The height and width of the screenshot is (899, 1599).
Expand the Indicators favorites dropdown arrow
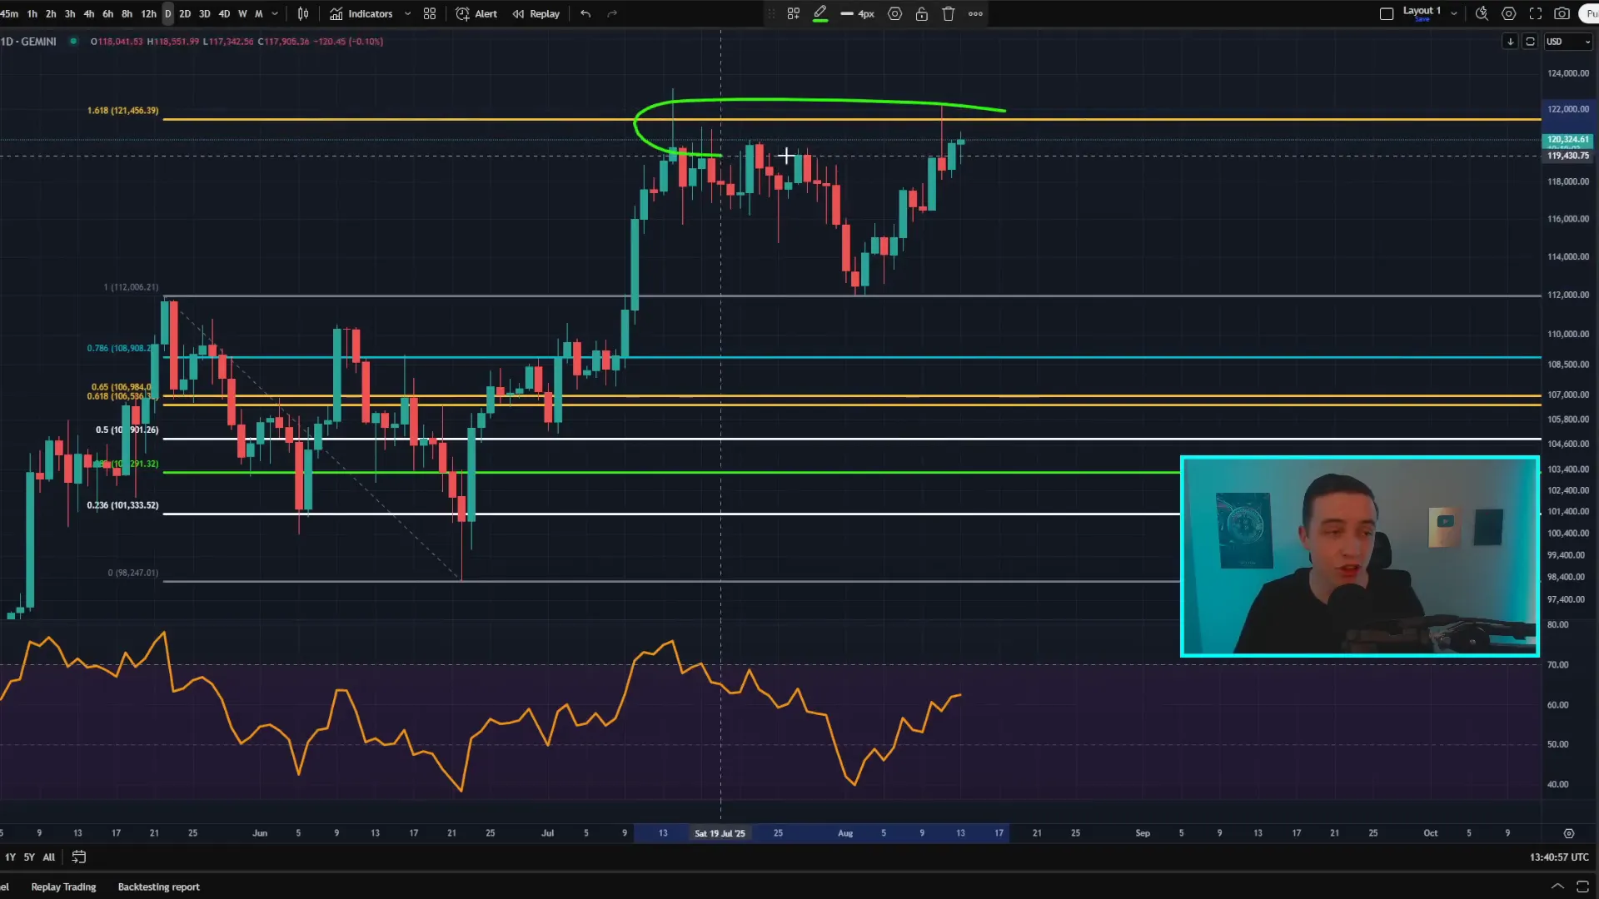pos(407,13)
